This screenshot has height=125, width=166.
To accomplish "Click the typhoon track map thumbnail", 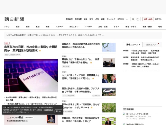I will tap(109, 47).
